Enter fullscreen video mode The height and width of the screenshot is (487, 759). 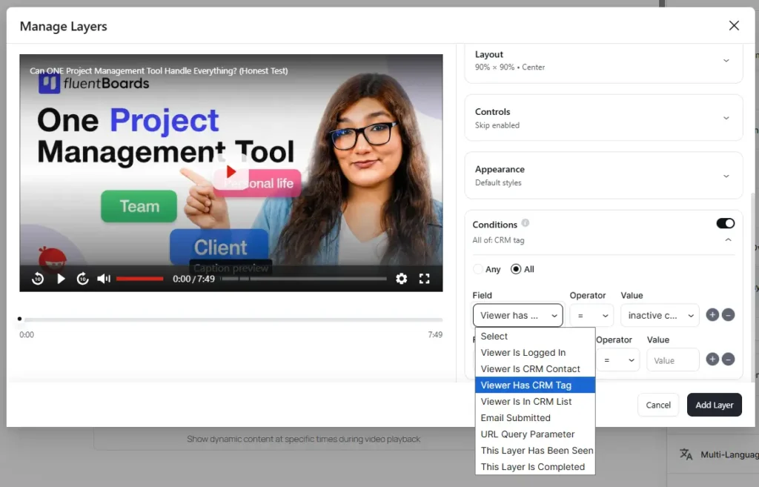(x=425, y=279)
